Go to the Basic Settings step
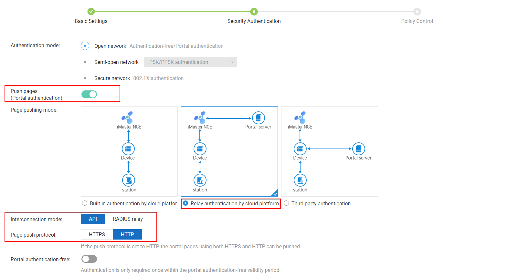Screen dimensions: 508x277 click(91, 12)
